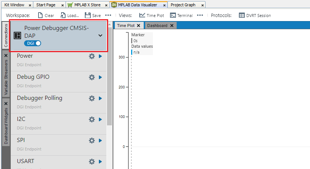Click the 300 y-axis tick label

[x=121, y=57]
